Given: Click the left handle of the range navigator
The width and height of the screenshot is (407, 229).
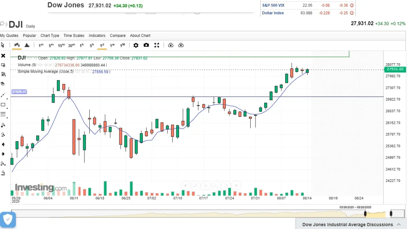Looking at the screenshot, I should point(365,214).
